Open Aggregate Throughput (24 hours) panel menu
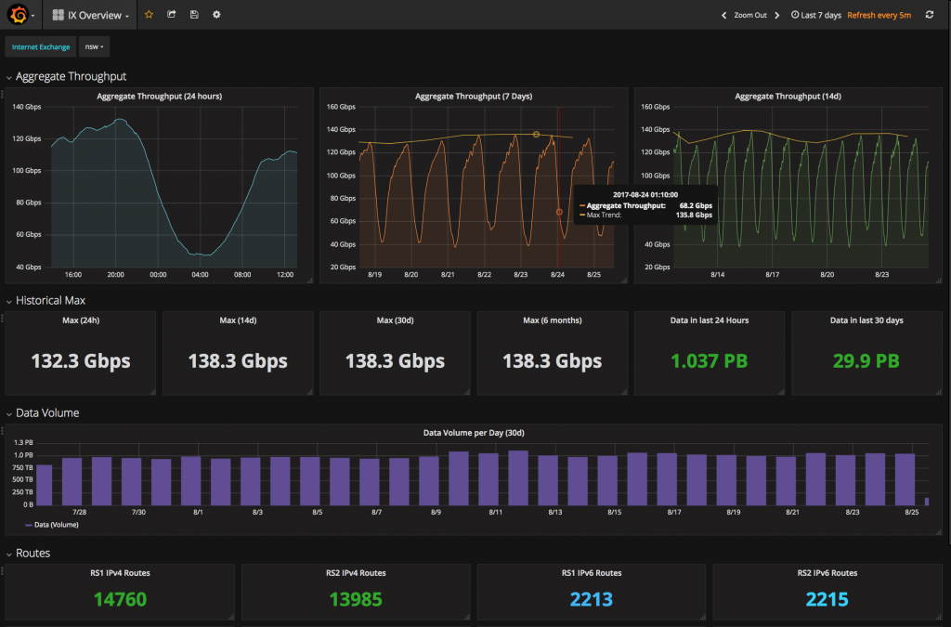The image size is (951, 627). tap(159, 96)
